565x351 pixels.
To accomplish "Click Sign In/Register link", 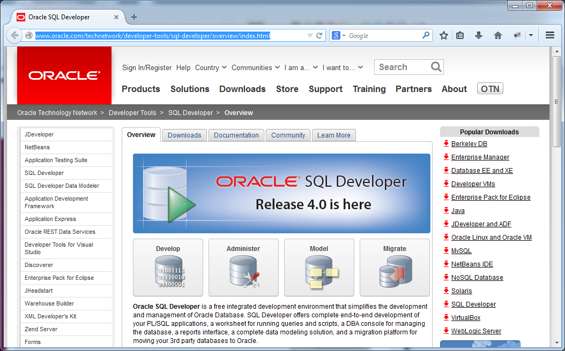I will 147,67.
